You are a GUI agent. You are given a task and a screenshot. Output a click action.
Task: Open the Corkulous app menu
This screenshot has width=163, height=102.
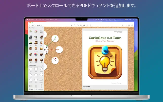32,20
